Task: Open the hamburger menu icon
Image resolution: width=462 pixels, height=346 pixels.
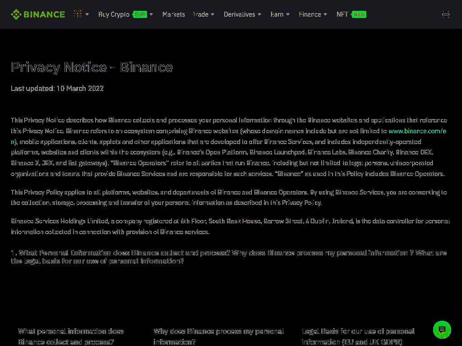Action: (445, 14)
